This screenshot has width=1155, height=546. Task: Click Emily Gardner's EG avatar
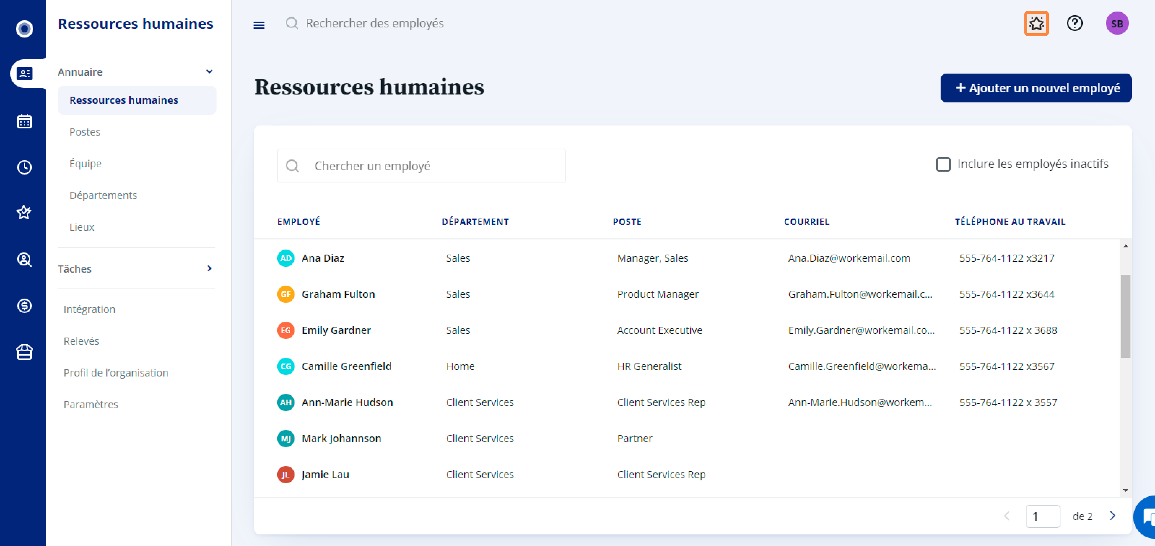[286, 330]
